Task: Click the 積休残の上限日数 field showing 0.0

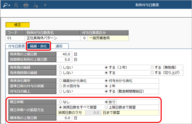Action: tap(64, 118)
